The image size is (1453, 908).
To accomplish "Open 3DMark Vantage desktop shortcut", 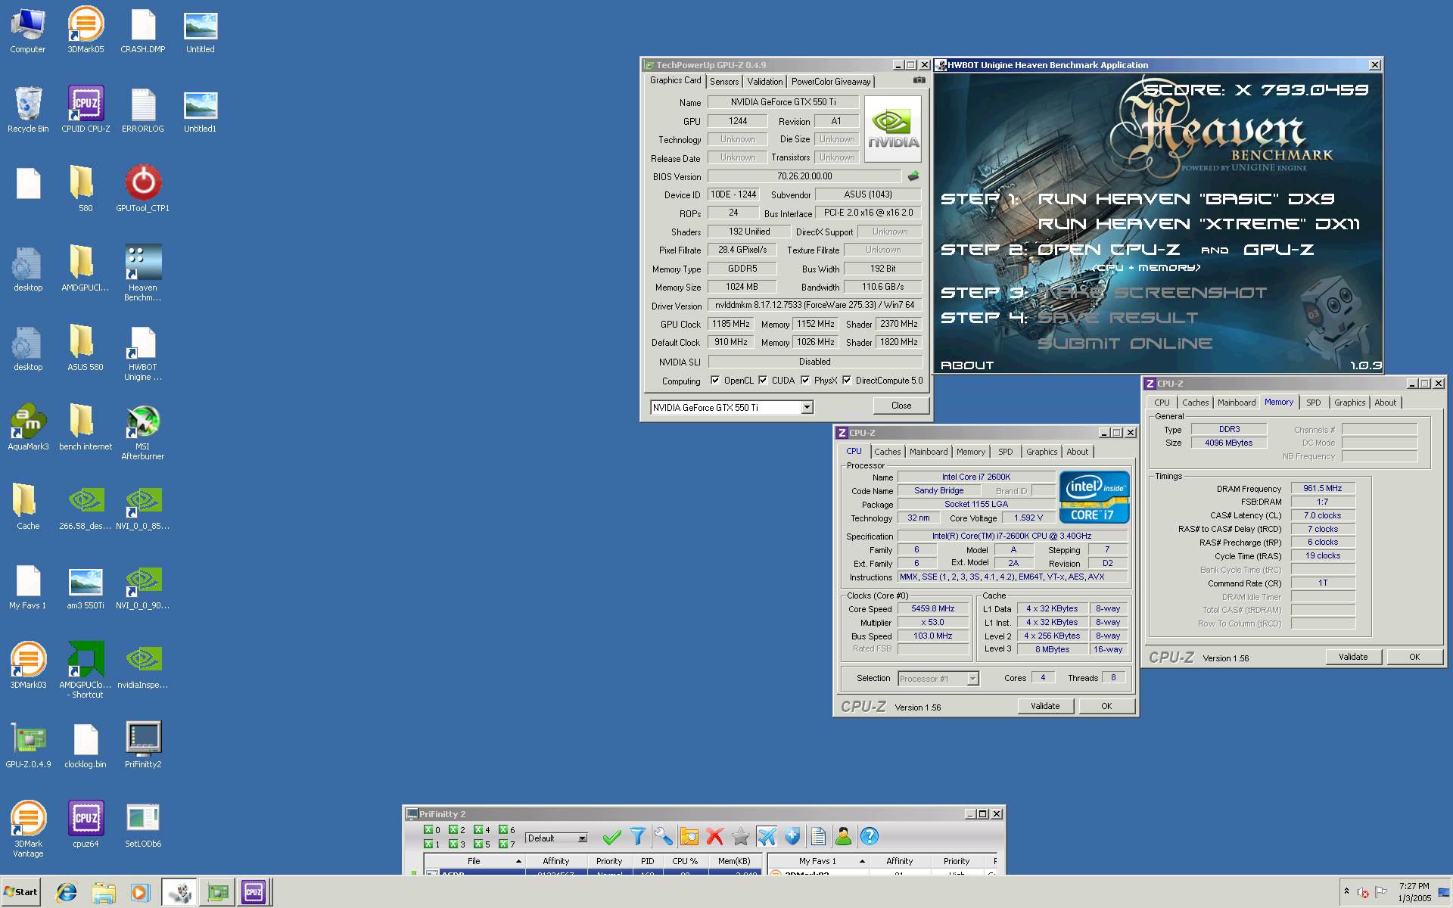I will pos(28,829).
